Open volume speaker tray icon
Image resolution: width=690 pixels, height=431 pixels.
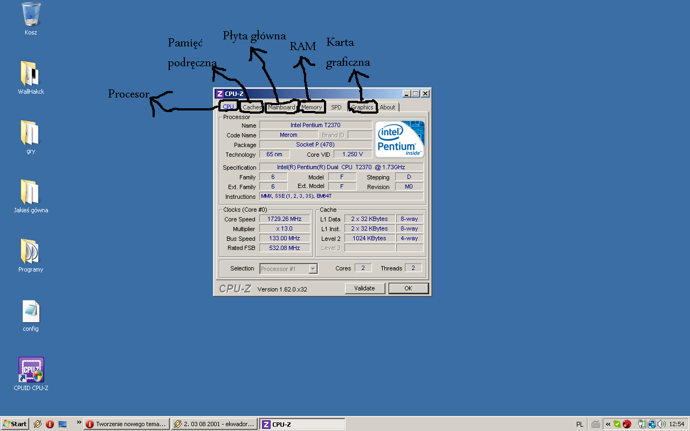[661, 424]
